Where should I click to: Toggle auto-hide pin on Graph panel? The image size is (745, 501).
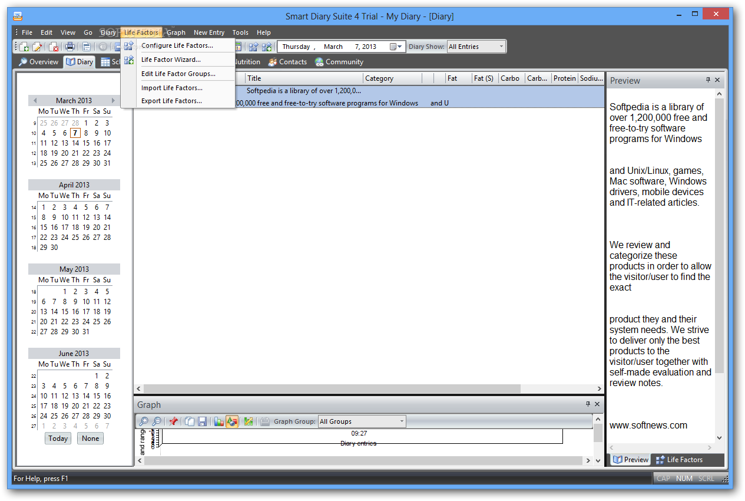tap(588, 404)
